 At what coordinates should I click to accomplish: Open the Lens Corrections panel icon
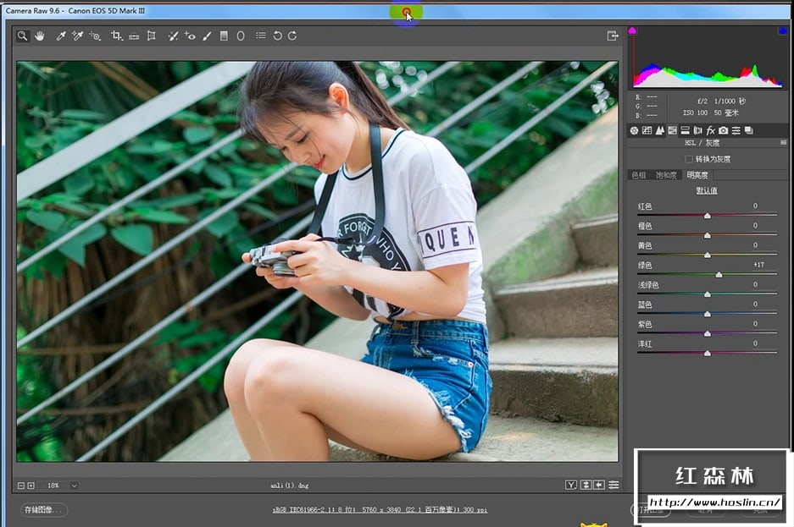[697, 130]
